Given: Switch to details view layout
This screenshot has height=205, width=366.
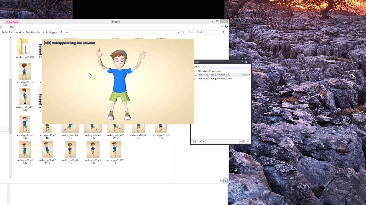Looking at the screenshot, I should point(221,181).
